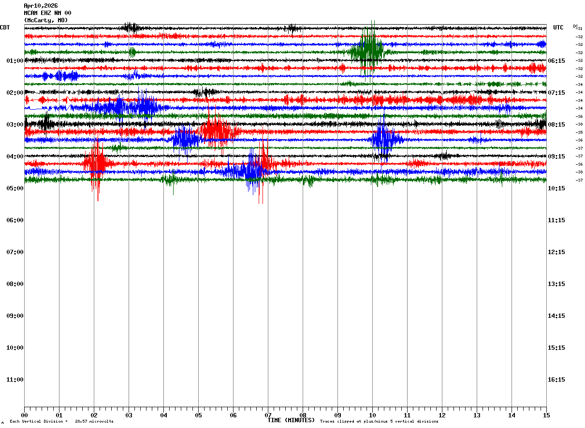Select the 05:00 CDT time label
The width and height of the screenshot is (585, 428).
15,188
